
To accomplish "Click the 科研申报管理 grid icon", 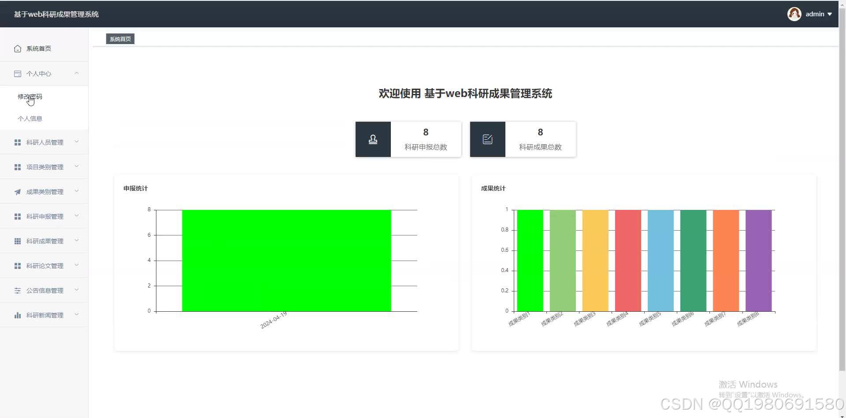I will (x=18, y=216).
